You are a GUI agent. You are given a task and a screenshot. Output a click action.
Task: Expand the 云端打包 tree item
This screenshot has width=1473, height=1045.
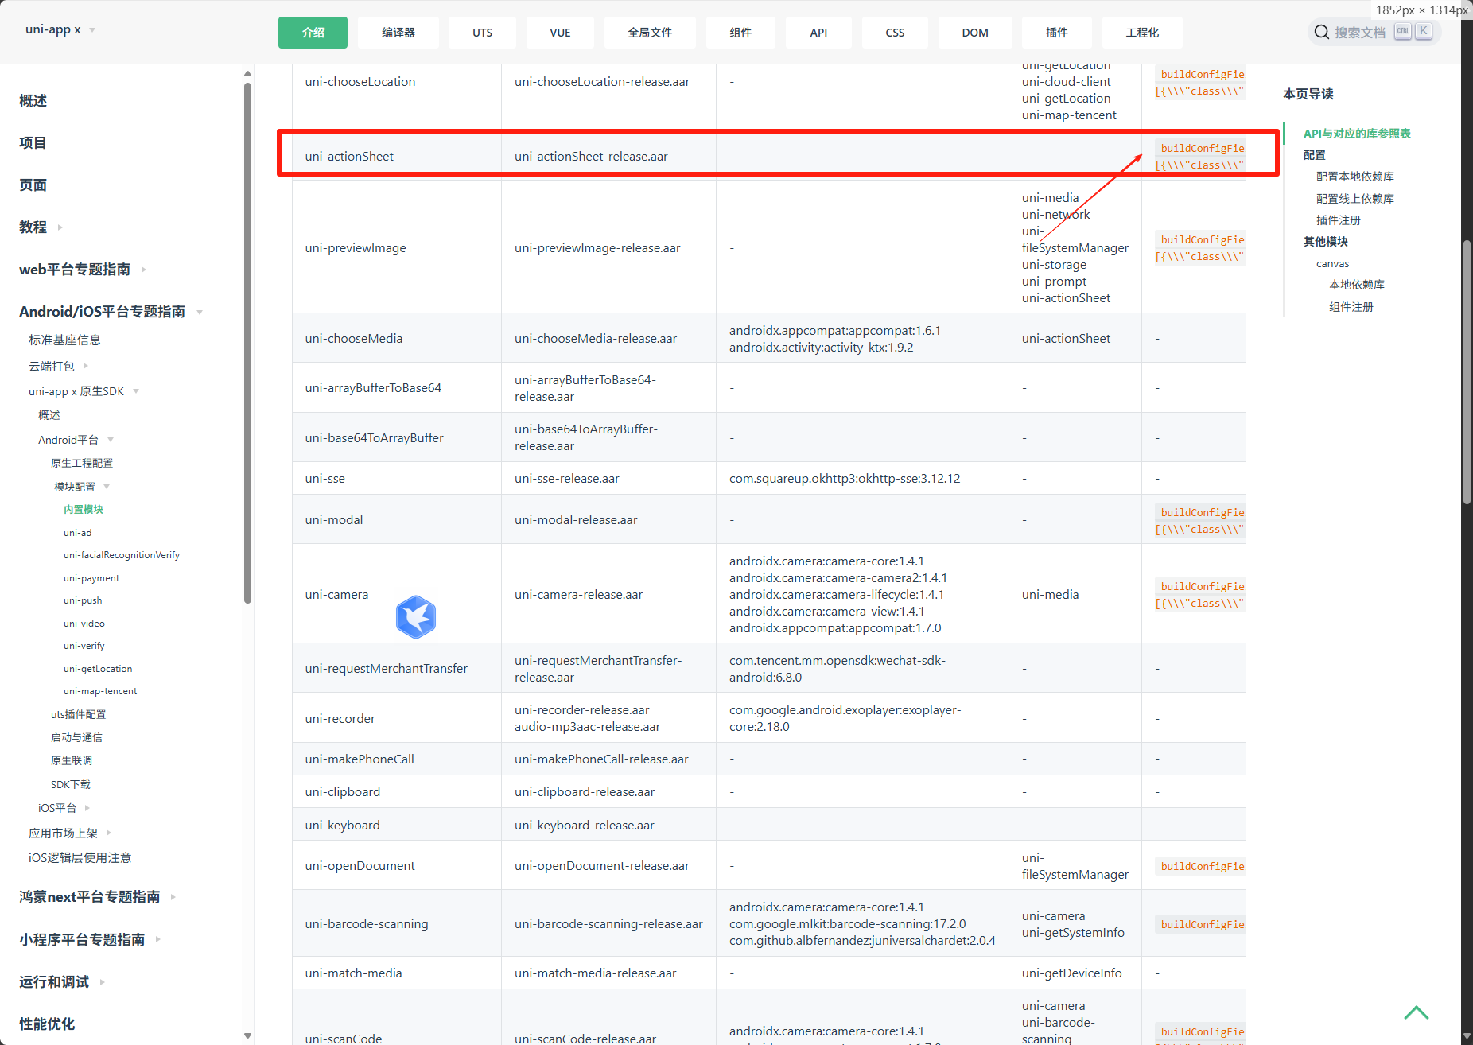pyautogui.click(x=86, y=366)
